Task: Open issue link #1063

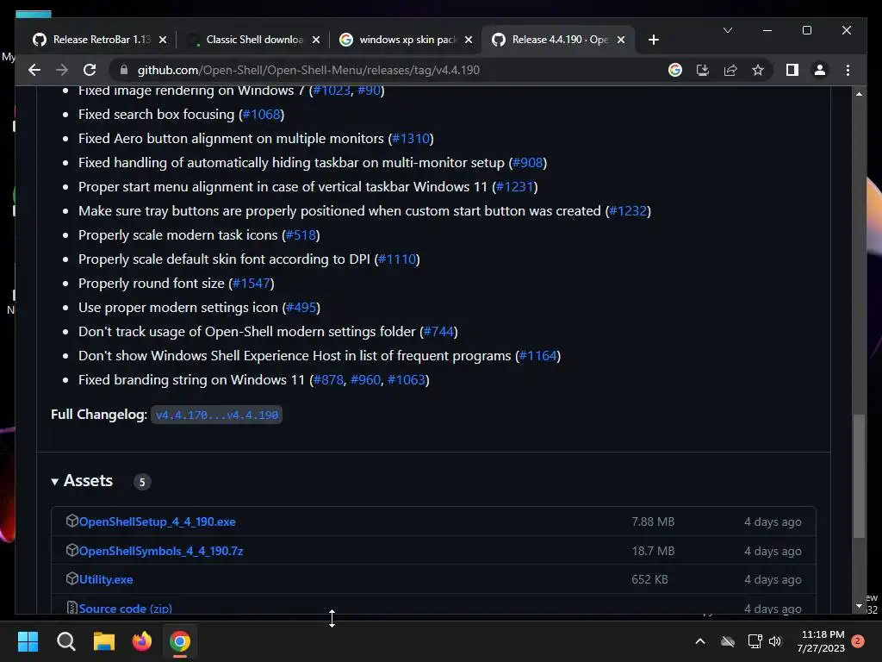Action: [x=407, y=380]
